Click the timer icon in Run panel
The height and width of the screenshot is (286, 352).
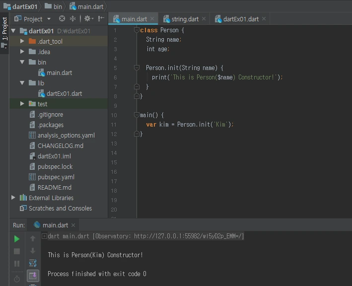(17, 279)
